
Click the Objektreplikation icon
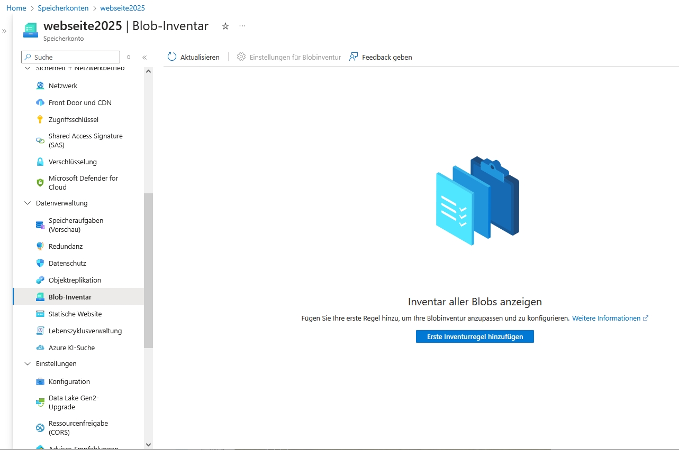click(40, 280)
